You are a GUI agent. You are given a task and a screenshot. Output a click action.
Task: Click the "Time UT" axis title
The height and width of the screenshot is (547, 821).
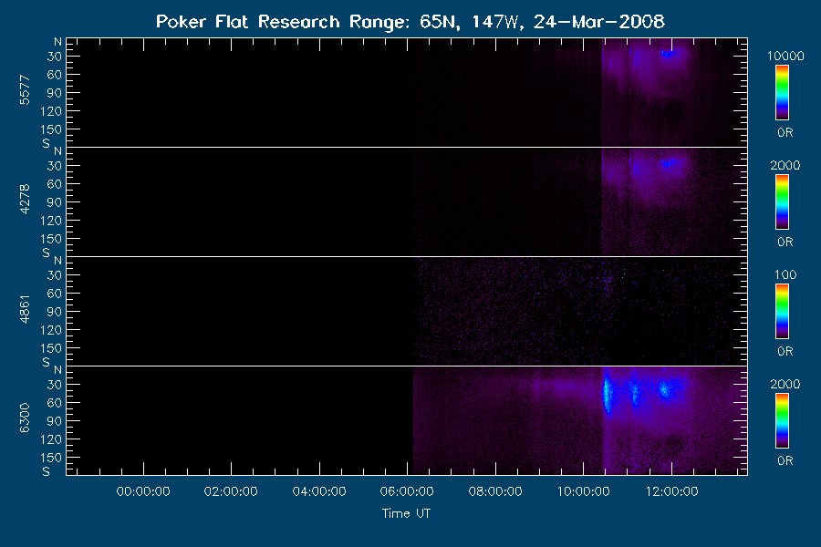pyautogui.click(x=406, y=513)
